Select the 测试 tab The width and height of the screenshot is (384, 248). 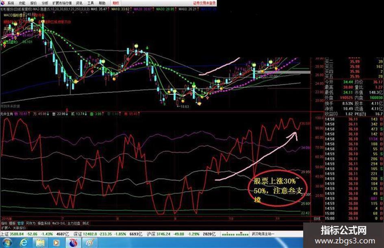point(85,223)
